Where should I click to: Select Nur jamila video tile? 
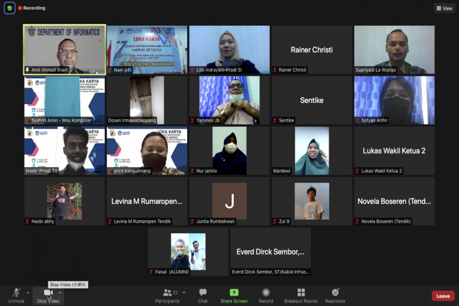(x=229, y=151)
